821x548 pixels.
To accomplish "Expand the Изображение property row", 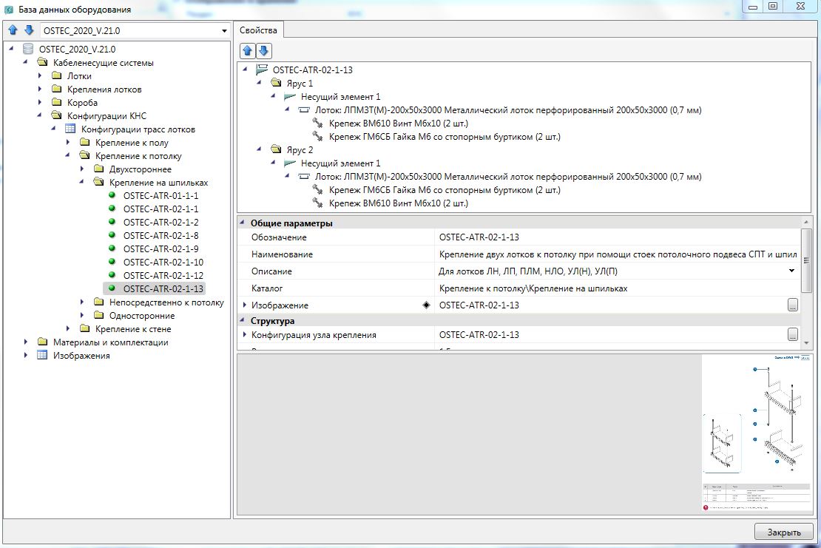I will 245,305.
